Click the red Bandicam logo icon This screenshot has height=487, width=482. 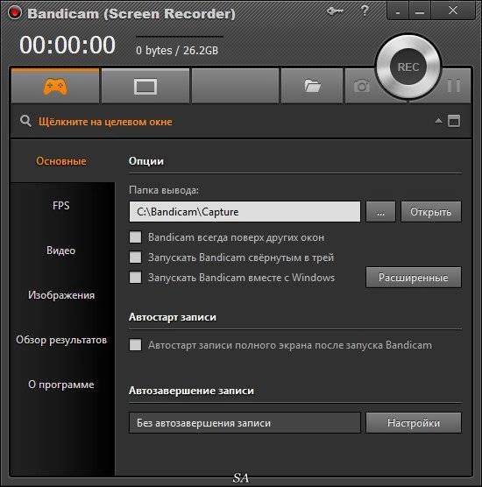tap(15, 13)
